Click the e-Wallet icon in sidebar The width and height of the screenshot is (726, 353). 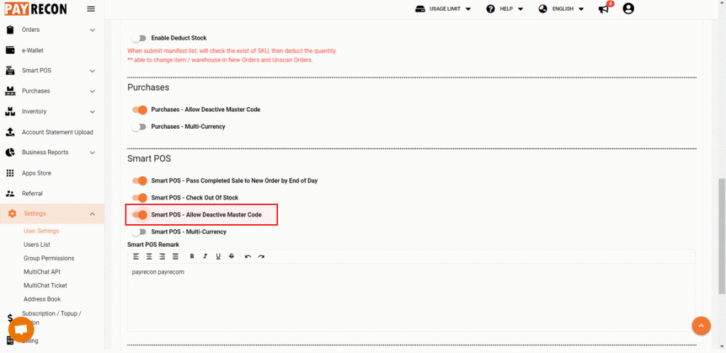(x=10, y=50)
